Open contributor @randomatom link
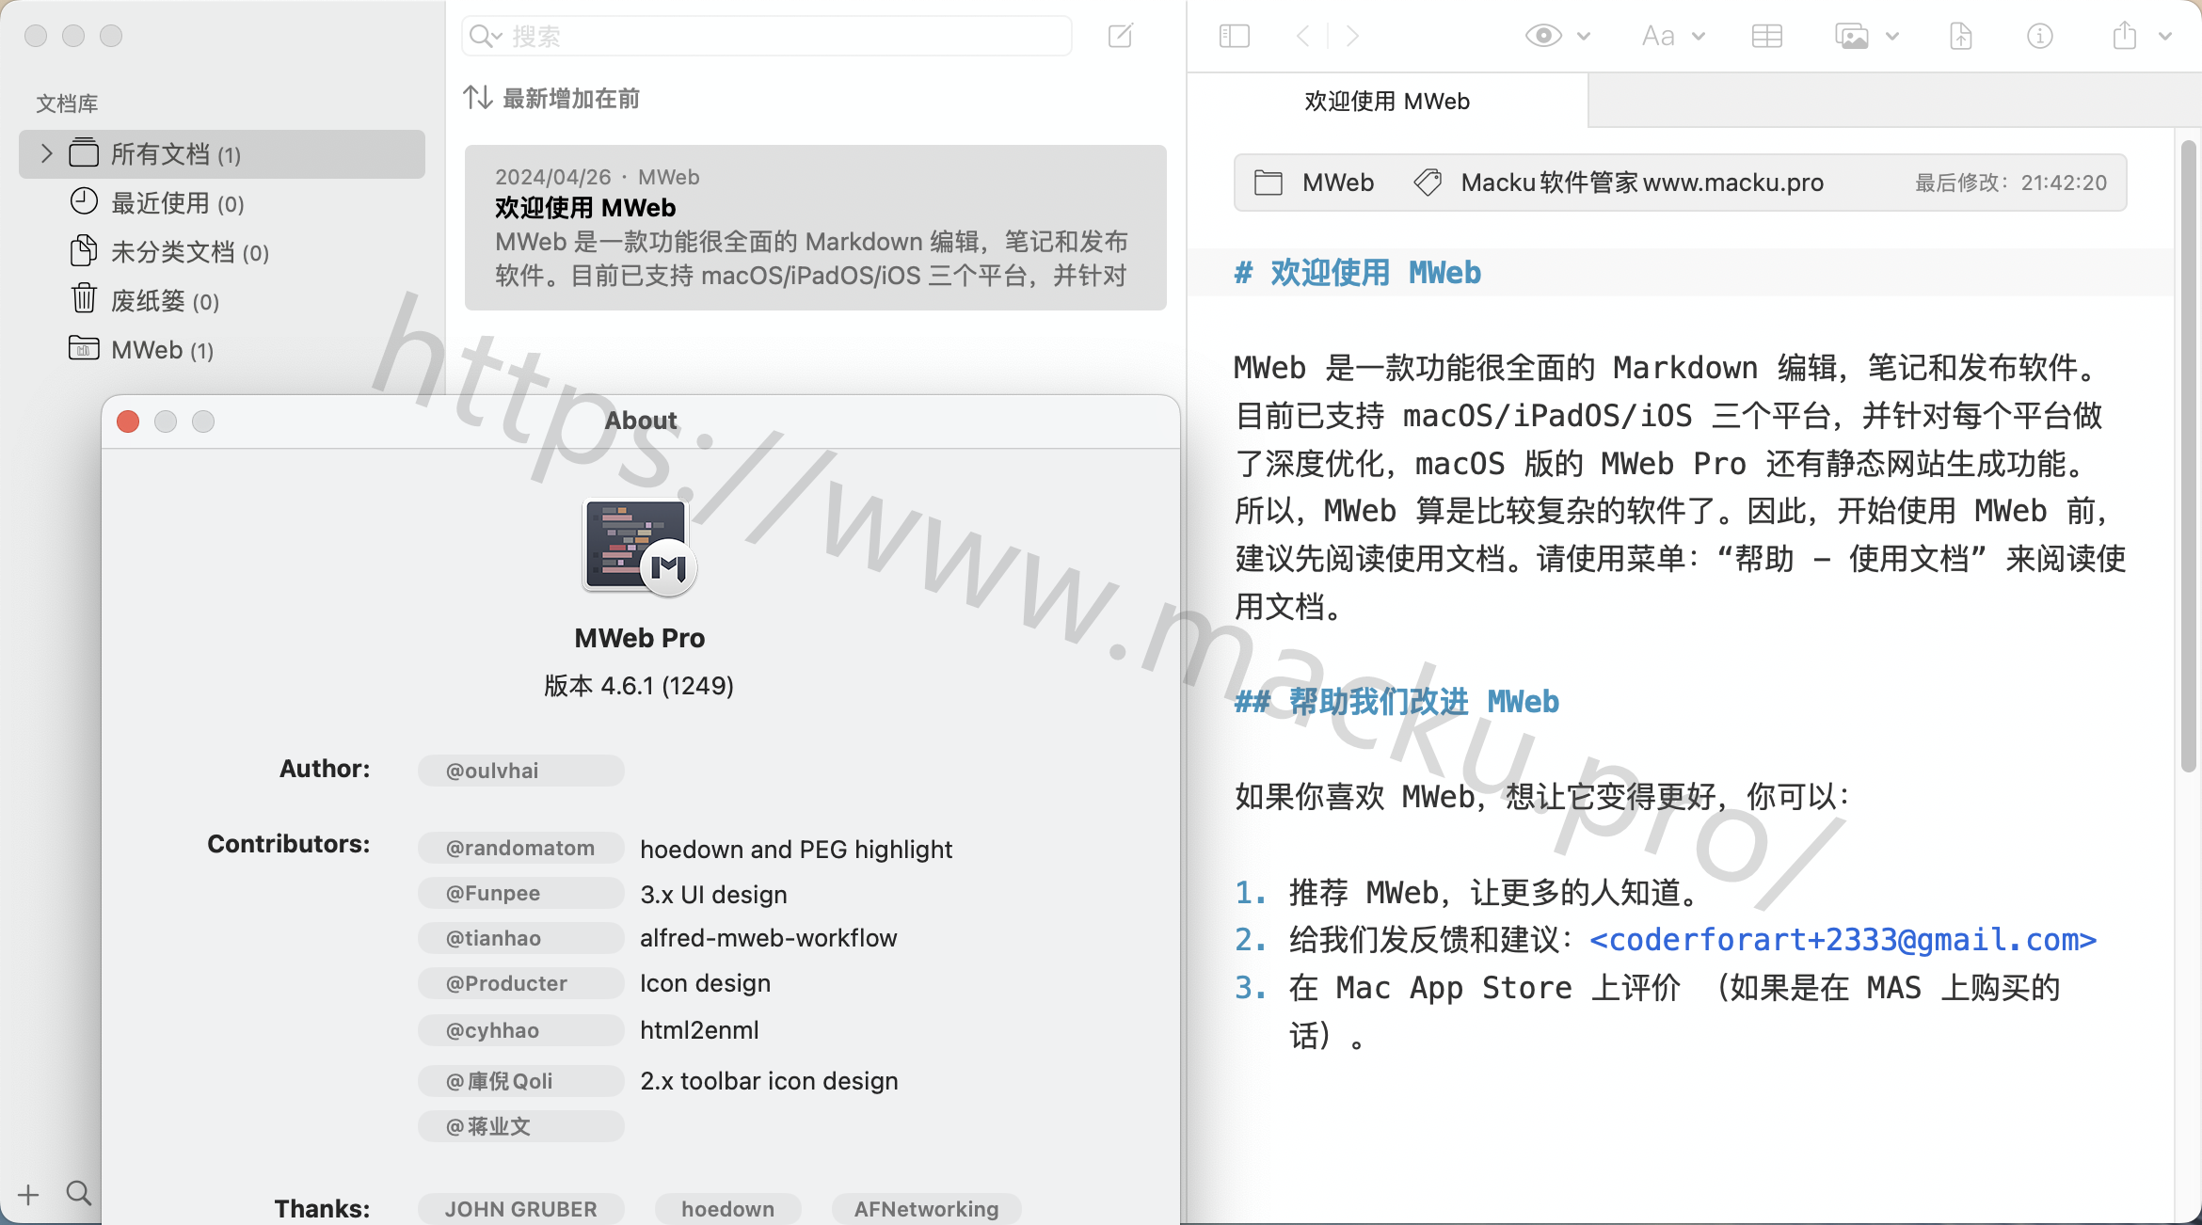This screenshot has height=1225, width=2202. (520, 848)
